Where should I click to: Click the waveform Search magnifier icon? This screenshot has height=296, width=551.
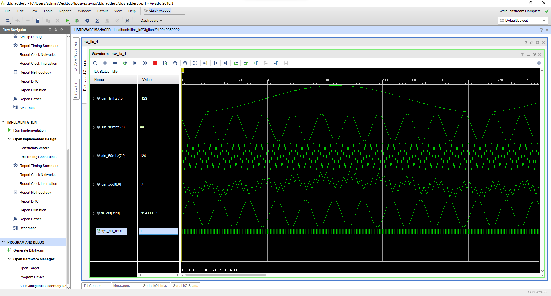[95, 63]
